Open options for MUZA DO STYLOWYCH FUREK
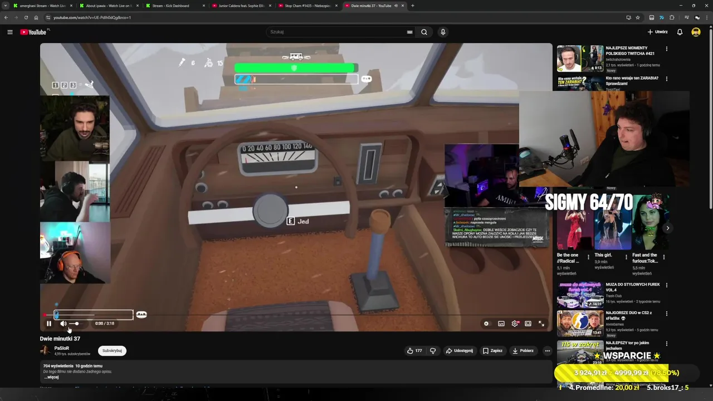Viewport: 713px width, 401px height. coord(666,285)
